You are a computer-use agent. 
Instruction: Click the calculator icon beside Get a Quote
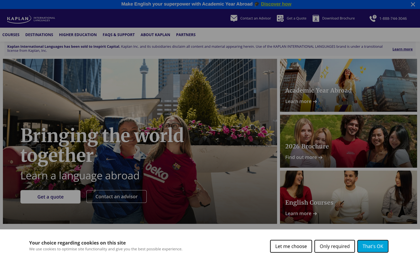pyautogui.click(x=280, y=18)
